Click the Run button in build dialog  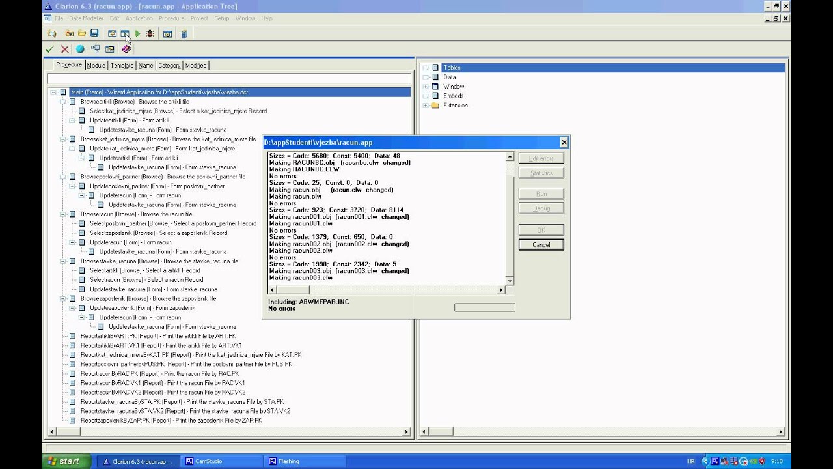tap(541, 194)
